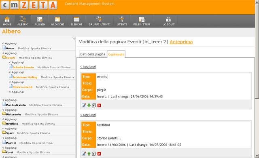This screenshot has width=259, height=158.
Task: Click Aggiungi link above texthtml block
Action: 88,115
